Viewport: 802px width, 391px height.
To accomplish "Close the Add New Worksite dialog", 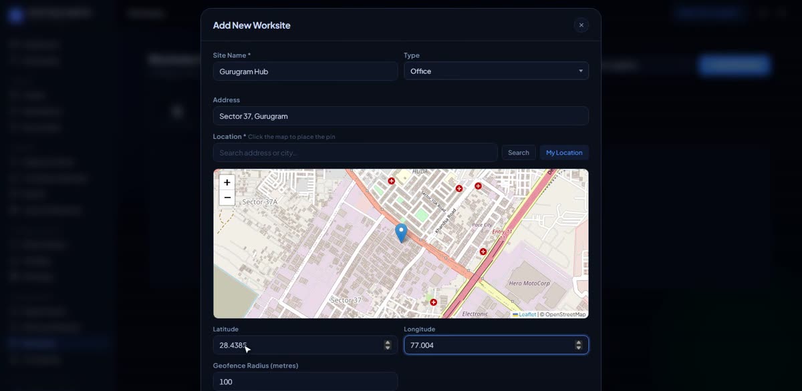I will tap(581, 25).
